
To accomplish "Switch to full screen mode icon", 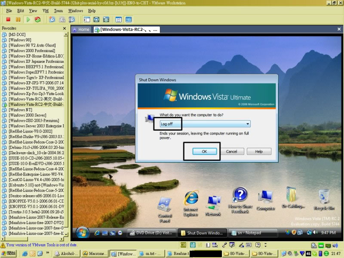I will [x=106, y=19].
